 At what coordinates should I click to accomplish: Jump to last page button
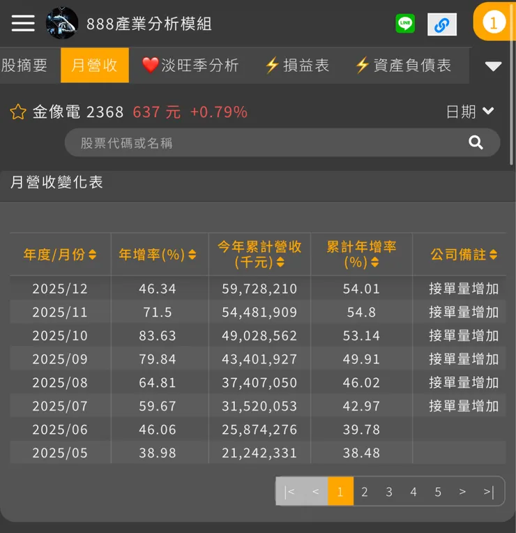[489, 492]
